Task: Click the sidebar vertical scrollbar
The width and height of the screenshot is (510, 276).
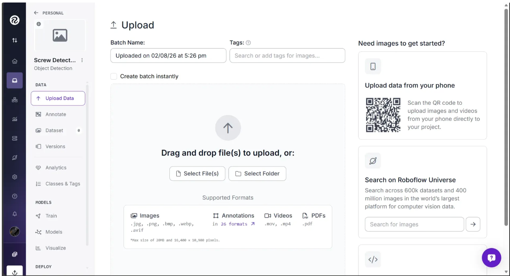Action: pos(87,164)
